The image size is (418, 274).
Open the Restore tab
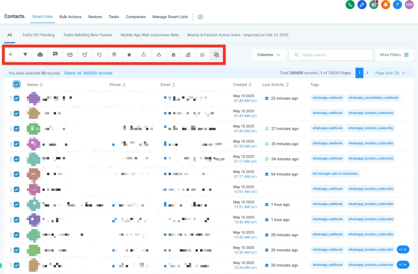[x=95, y=17]
